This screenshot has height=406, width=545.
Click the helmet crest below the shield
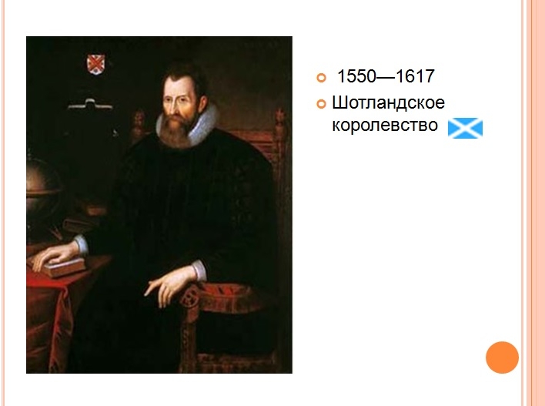pos(90,104)
